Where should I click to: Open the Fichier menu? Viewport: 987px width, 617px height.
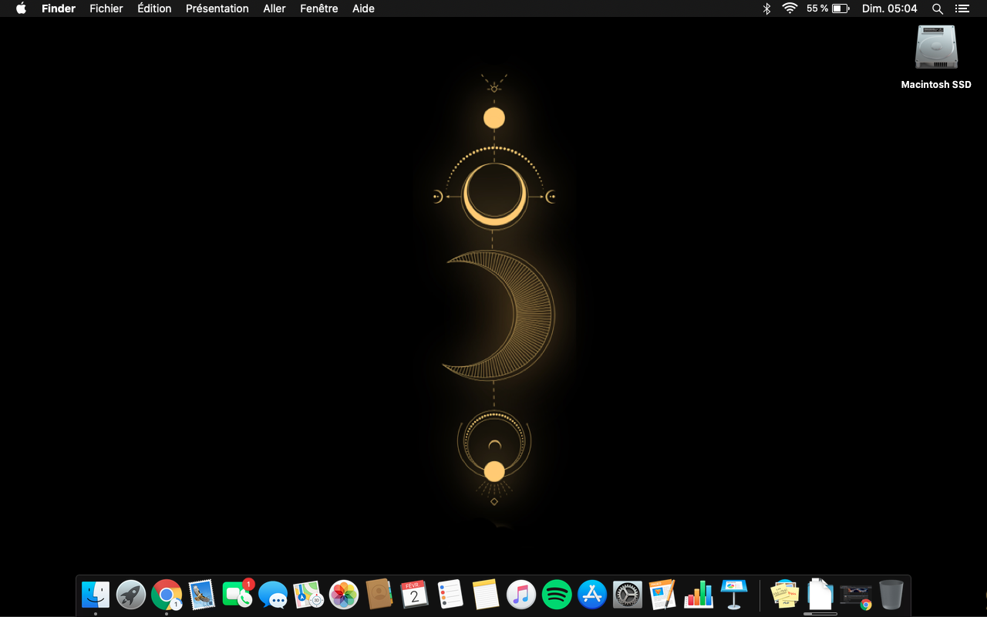pyautogui.click(x=106, y=8)
